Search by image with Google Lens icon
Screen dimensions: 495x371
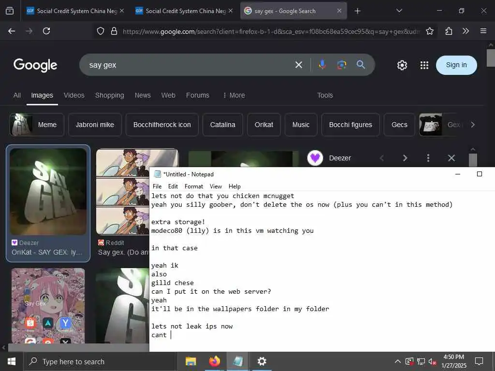[x=342, y=65]
